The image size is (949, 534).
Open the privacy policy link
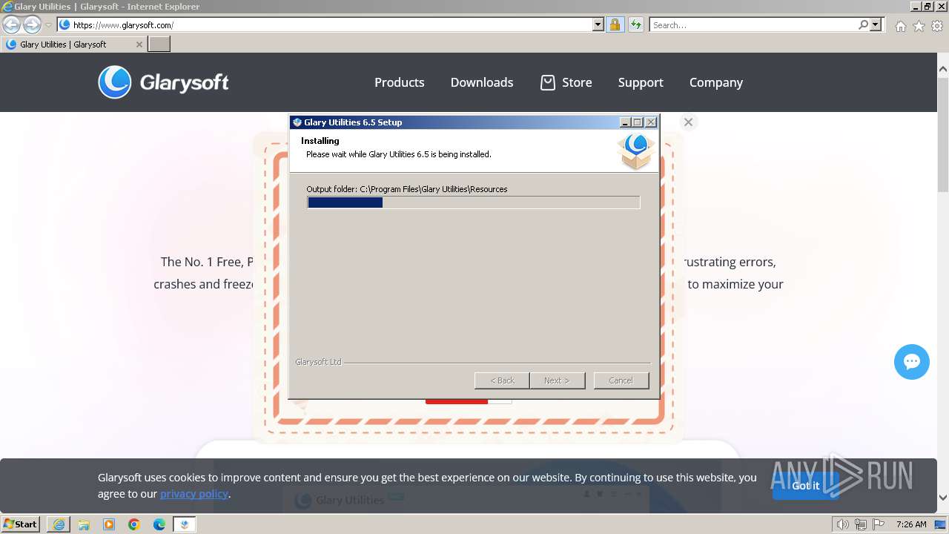(194, 494)
